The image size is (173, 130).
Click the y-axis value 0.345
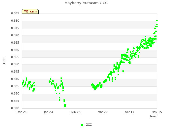15,71
